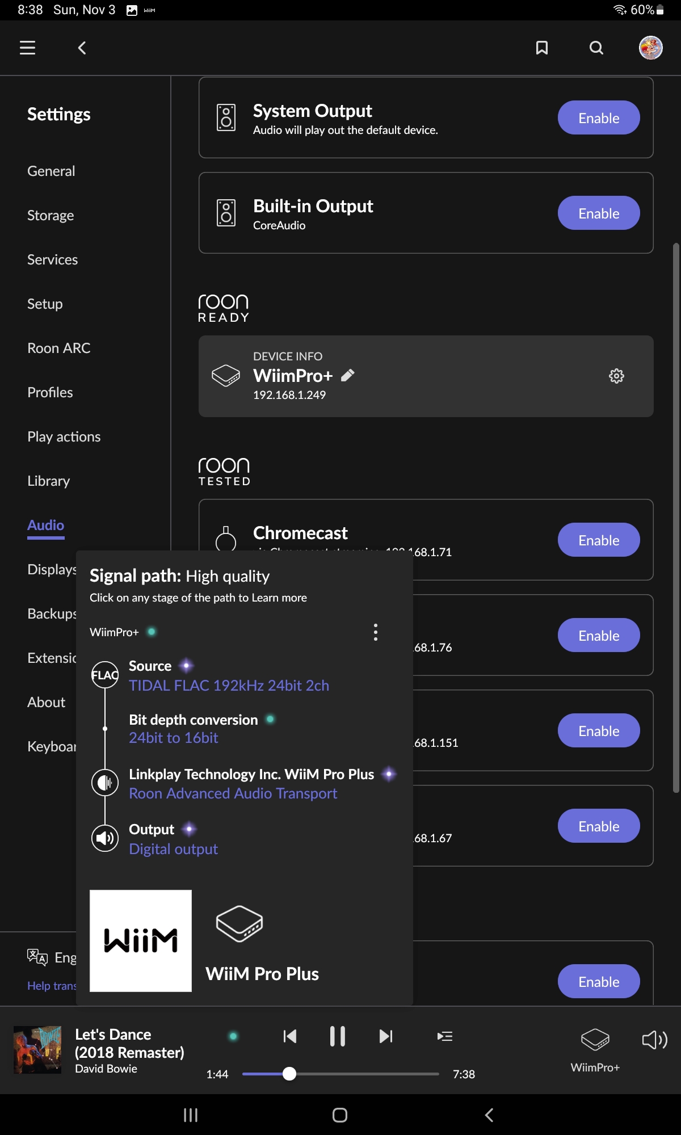This screenshot has width=681, height=1135.
Task: Open WiimPro+ device settings gear
Action: point(616,376)
